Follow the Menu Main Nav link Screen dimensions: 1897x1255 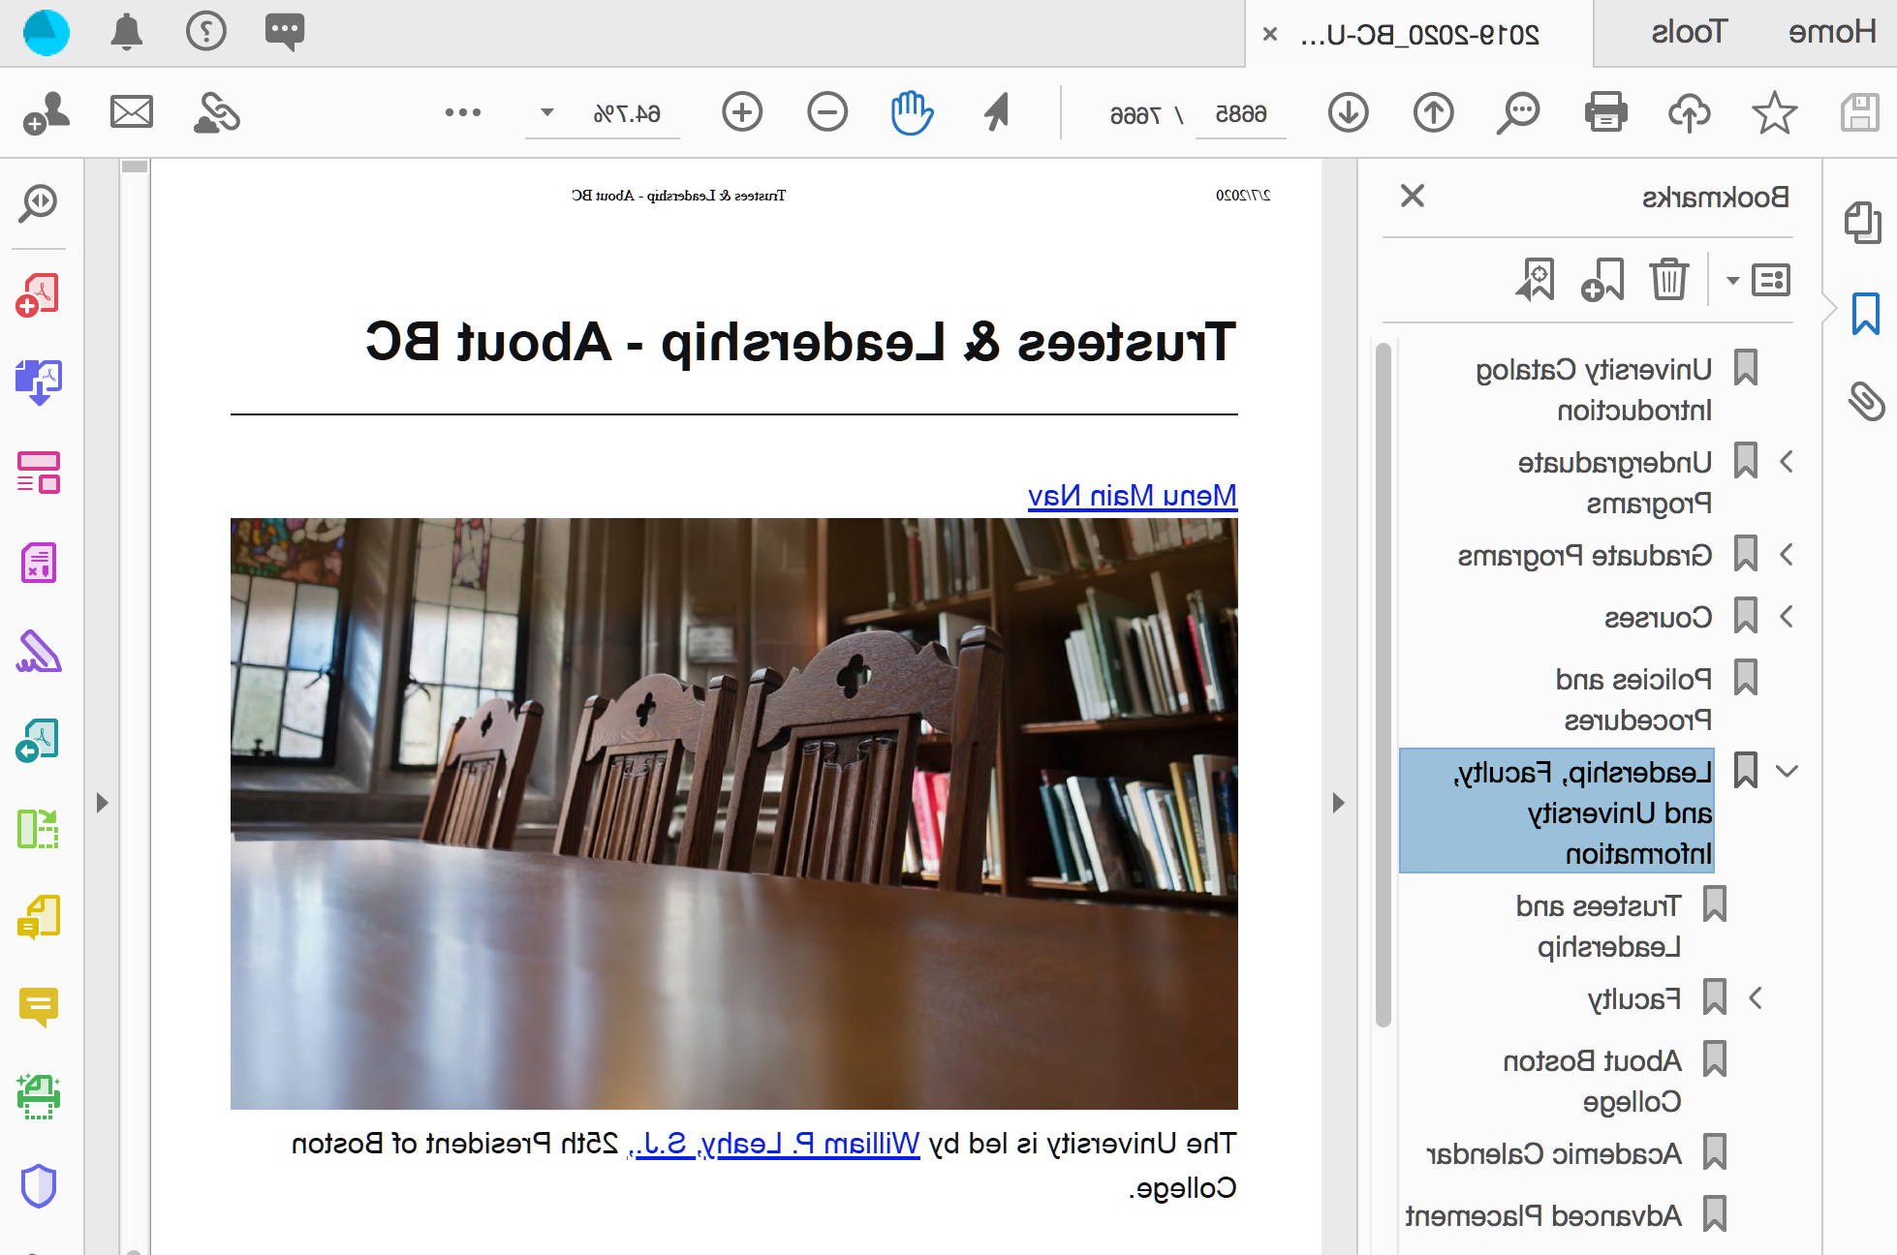click(1132, 496)
